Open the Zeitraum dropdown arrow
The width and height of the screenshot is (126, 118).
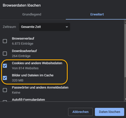click(67, 27)
